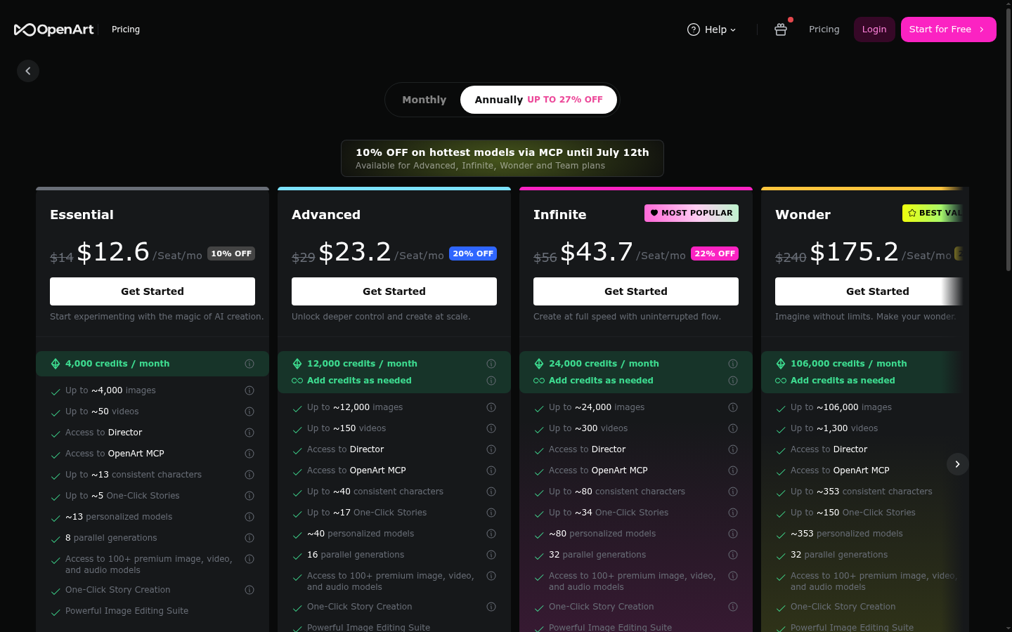Image resolution: width=1012 pixels, height=632 pixels.
Task: Click the page vertical scrollbar
Action: pos(1008,140)
